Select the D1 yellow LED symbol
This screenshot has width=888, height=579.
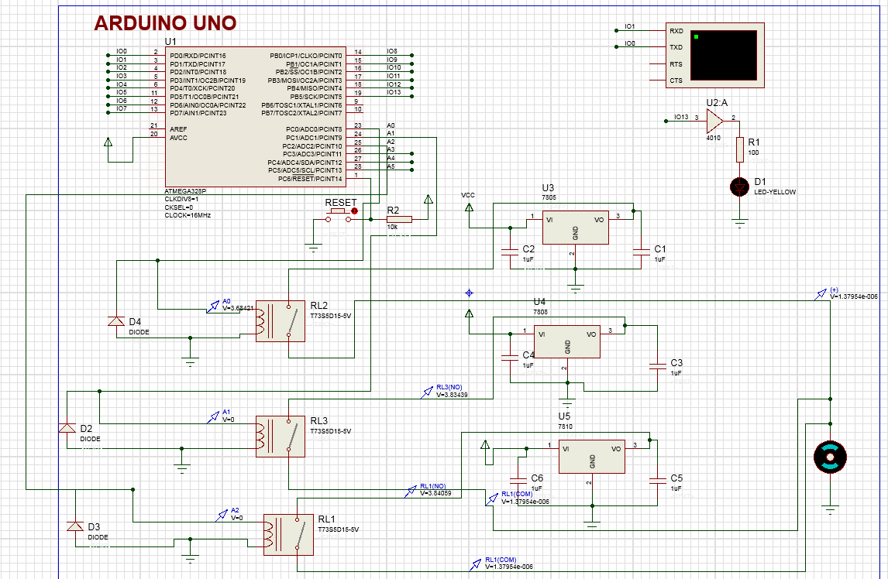click(x=740, y=187)
